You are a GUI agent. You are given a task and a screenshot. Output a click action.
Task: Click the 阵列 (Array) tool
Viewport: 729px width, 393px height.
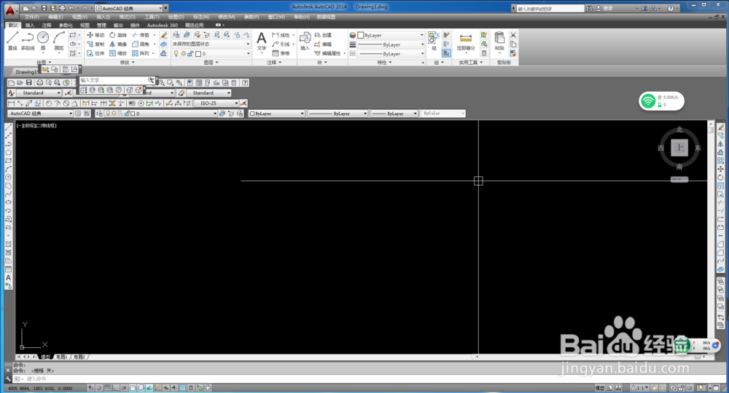click(141, 53)
